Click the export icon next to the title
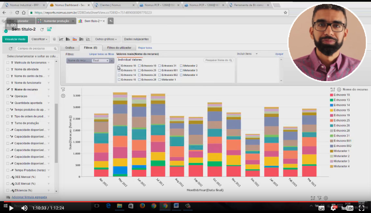371x213 pixels. click(x=49, y=29)
